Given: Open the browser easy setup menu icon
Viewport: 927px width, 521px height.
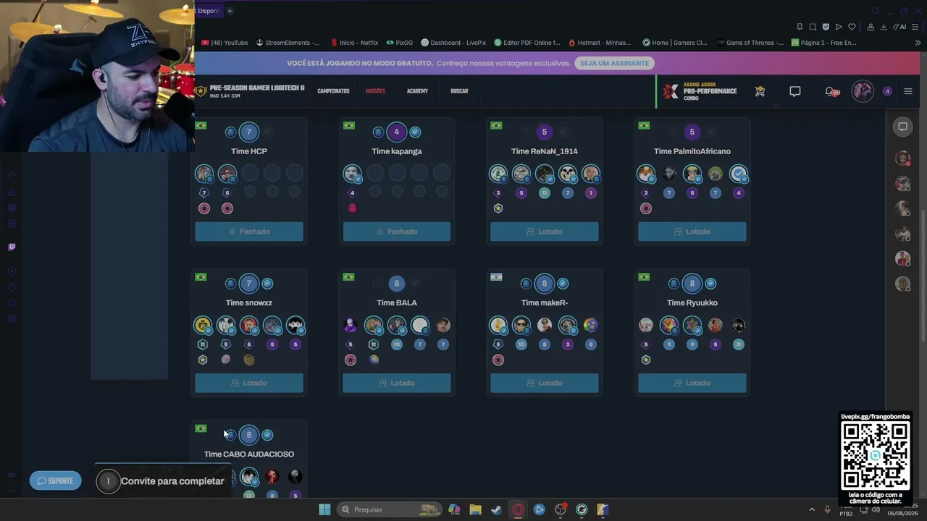Looking at the screenshot, I should click(x=916, y=27).
